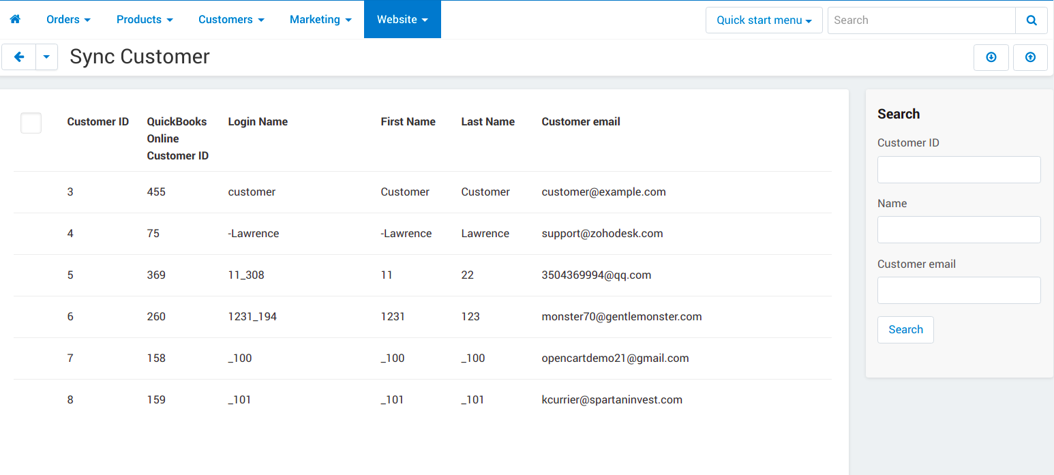Click login name 'customer' cell

click(x=252, y=192)
